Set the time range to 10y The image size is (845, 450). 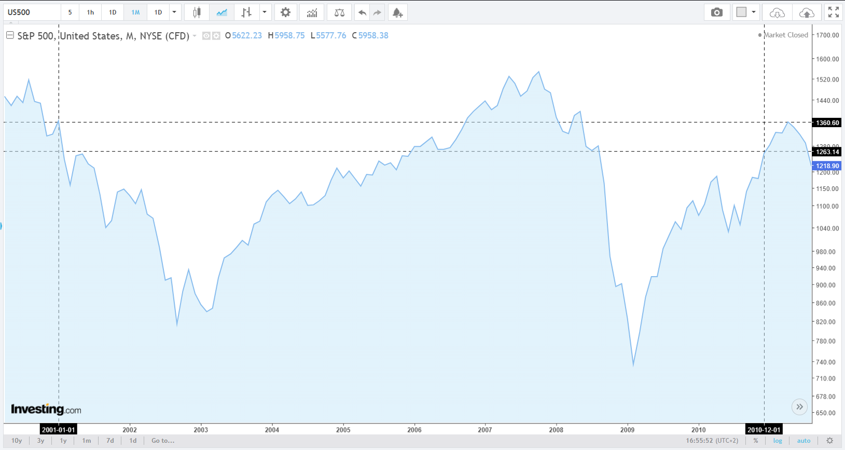pos(17,441)
